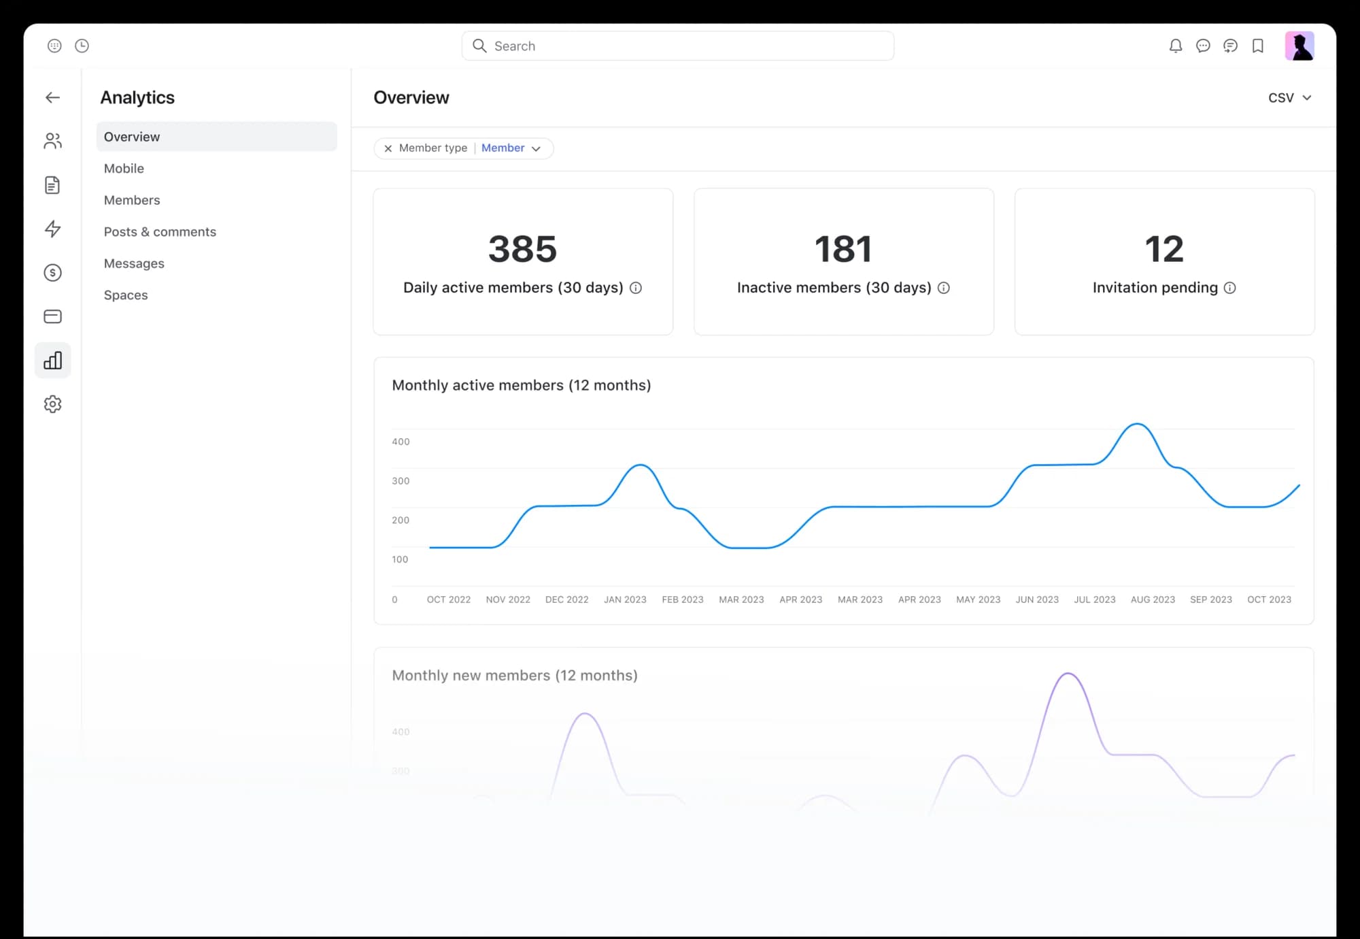Click the Analytics panel heading
Screen dimensions: 1360x939
pyautogui.click(x=137, y=97)
